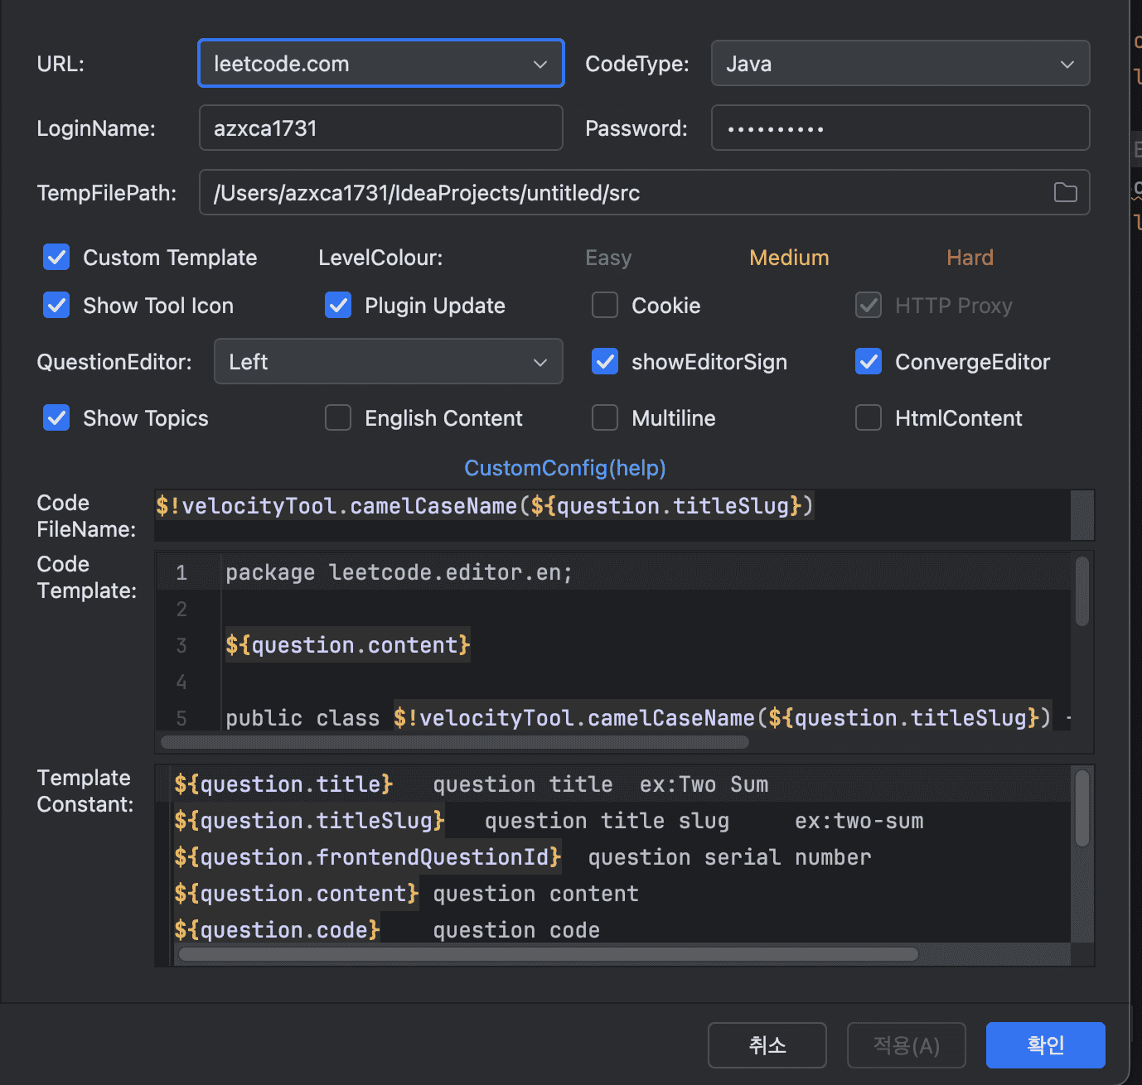Click the blue 확인 confirm button
1142x1085 pixels.
click(1045, 1045)
